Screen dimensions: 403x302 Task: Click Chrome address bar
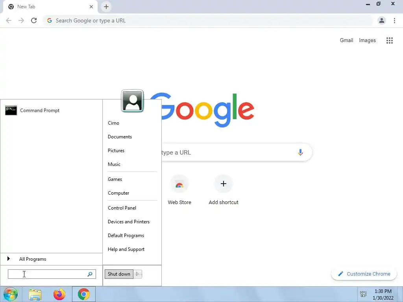[208, 20]
